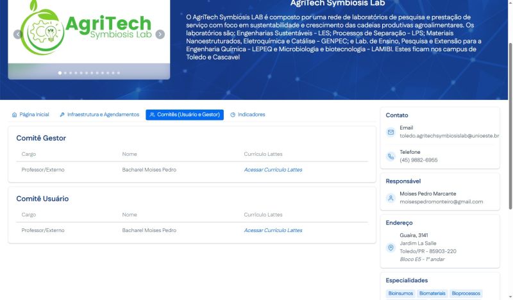Select the Comitês (Usuário e Gestor) tab
This screenshot has height=300, width=513.
[x=185, y=115]
